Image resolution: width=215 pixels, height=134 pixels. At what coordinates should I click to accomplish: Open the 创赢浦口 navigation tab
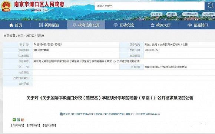[x=198, y=25]
